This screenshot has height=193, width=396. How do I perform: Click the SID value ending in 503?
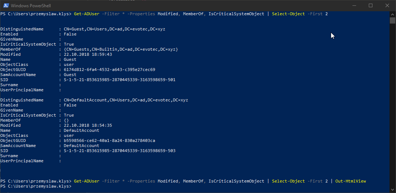tap(119, 151)
